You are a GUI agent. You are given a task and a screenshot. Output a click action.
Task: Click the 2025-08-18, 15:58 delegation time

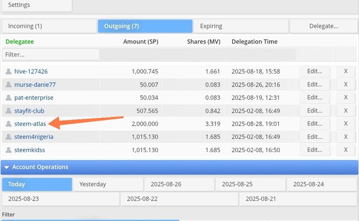click(x=256, y=72)
